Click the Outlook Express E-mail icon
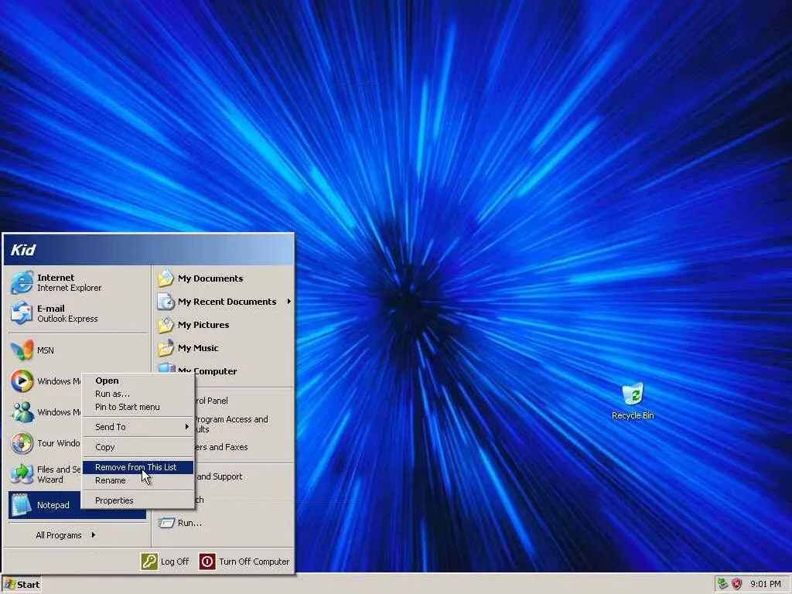 pos(22,313)
